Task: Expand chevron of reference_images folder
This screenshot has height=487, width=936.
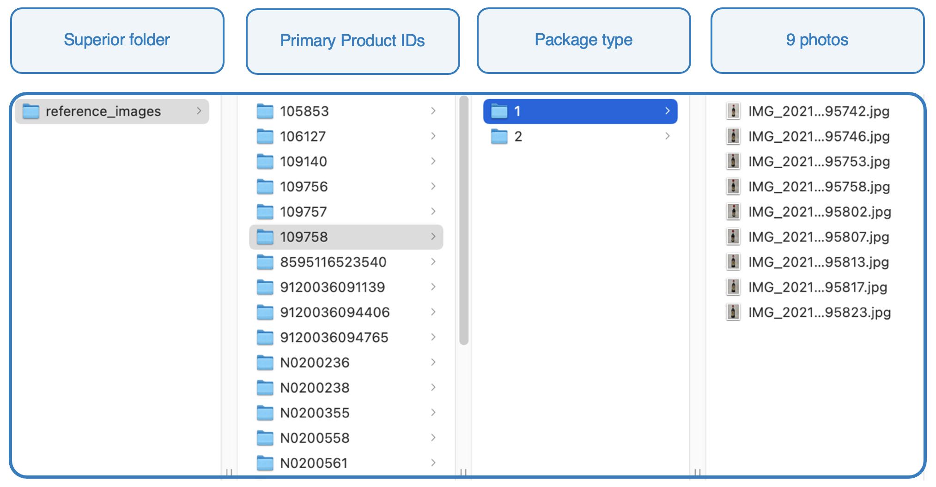Action: (x=199, y=111)
